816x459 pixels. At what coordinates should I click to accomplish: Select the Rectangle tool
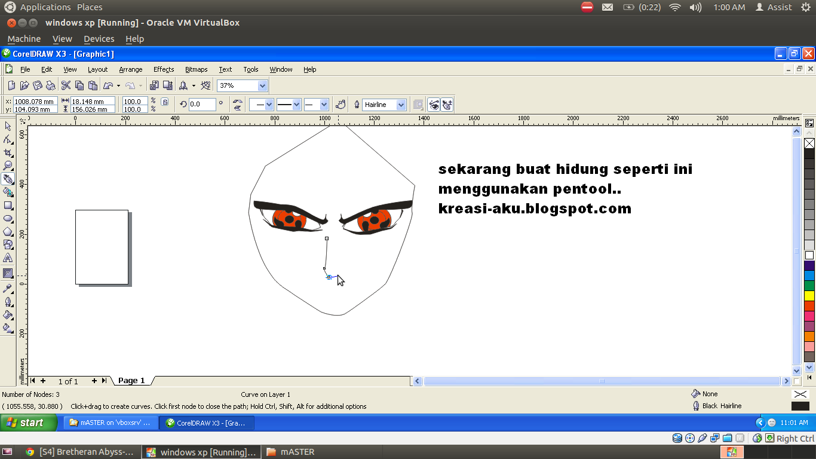click(x=8, y=205)
